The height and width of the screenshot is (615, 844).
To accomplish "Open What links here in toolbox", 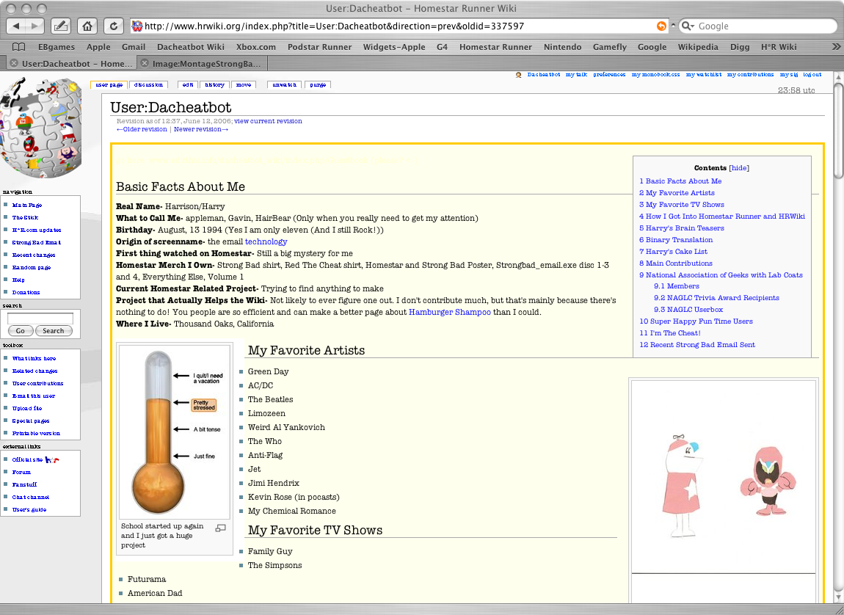I will 34,358.
